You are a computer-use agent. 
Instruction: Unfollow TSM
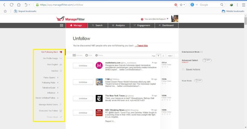pos(83,82)
